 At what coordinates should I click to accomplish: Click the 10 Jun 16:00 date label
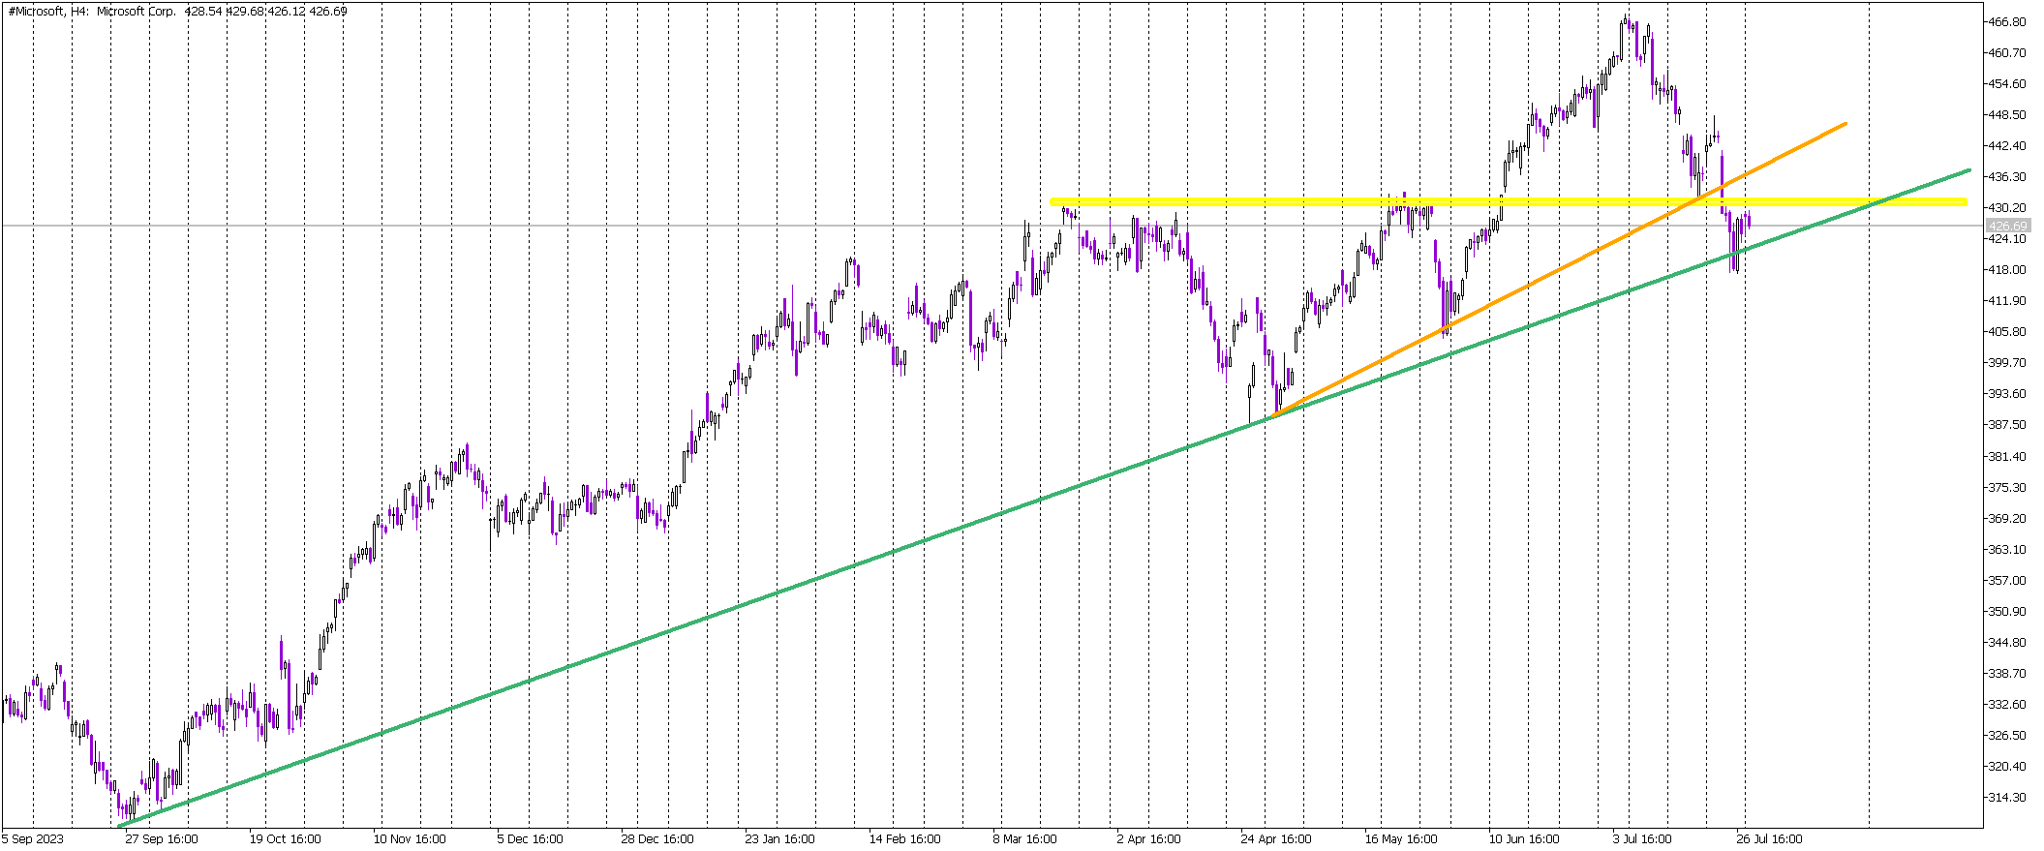tap(1524, 838)
